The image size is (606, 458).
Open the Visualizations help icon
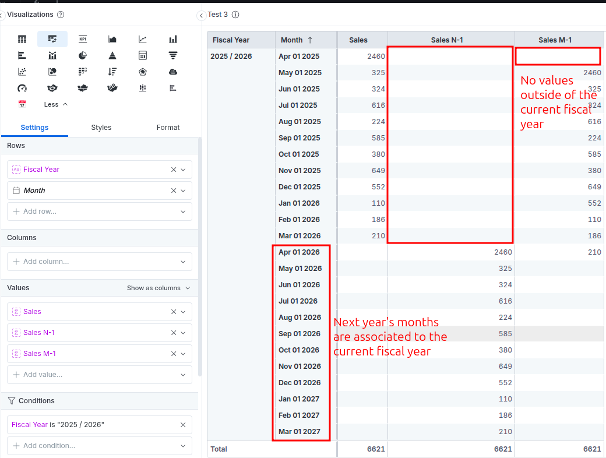[x=61, y=15]
